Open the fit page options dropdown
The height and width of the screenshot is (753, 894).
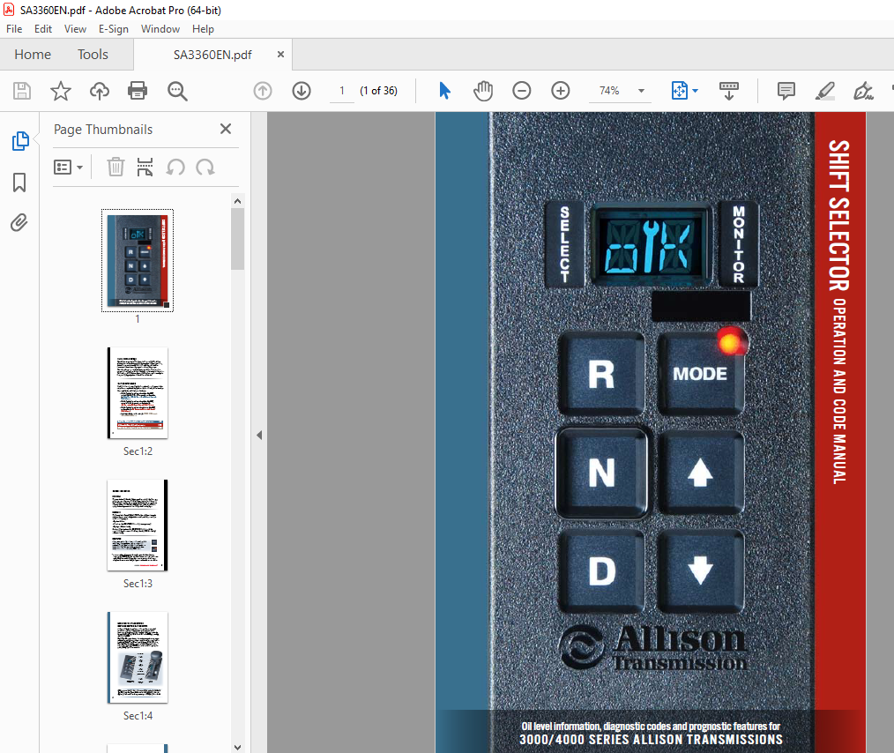(696, 91)
